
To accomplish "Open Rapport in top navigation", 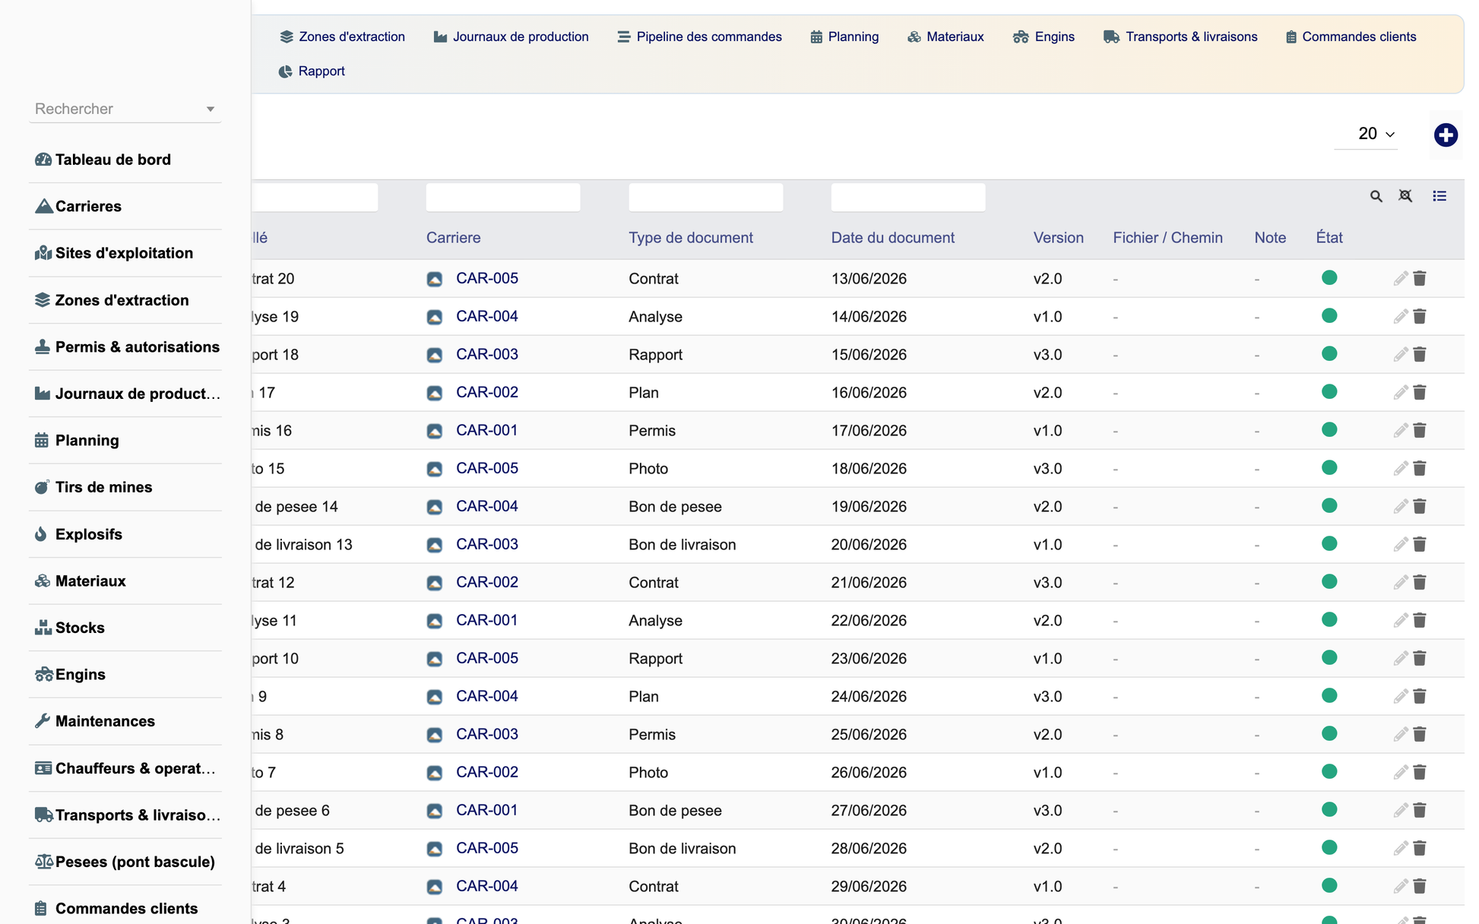I will (312, 71).
